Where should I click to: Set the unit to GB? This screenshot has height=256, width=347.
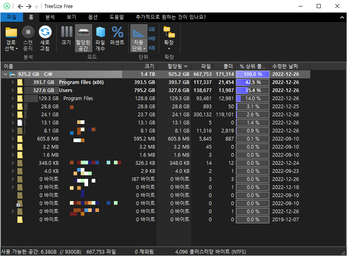(151, 29)
